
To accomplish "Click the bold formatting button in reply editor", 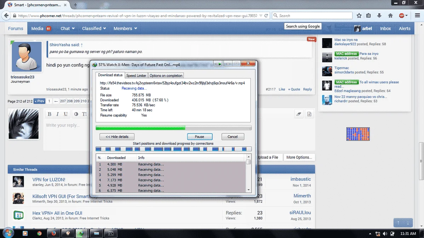I will [x=50, y=114].
